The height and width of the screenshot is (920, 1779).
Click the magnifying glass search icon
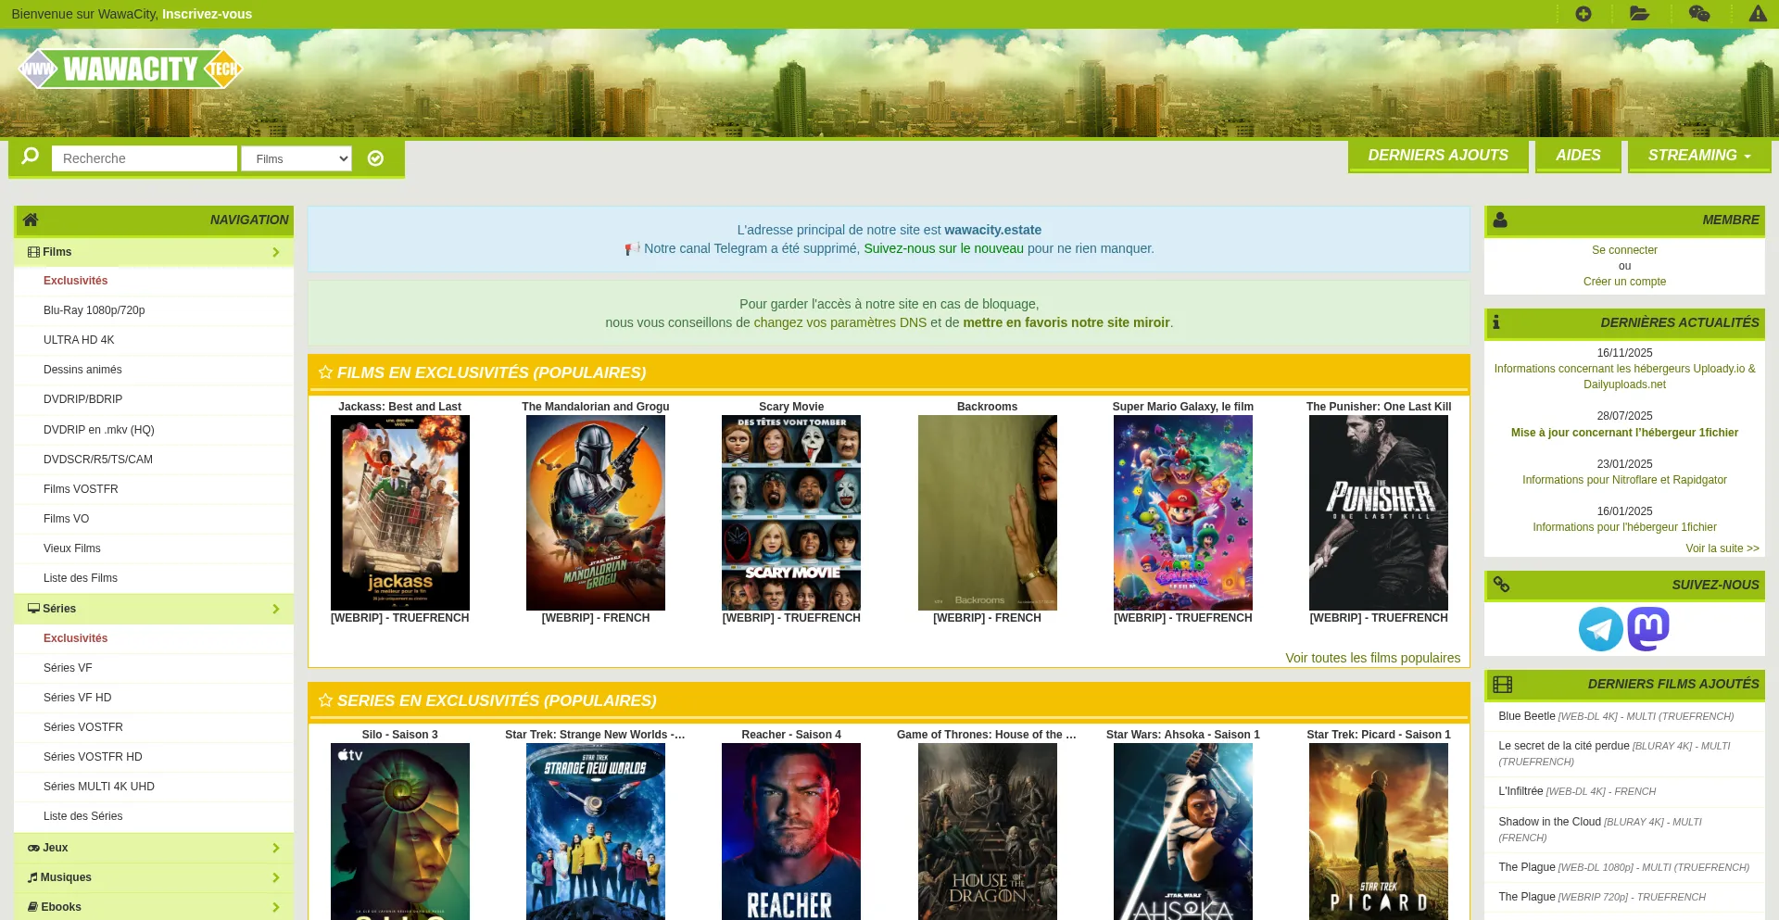(x=30, y=156)
